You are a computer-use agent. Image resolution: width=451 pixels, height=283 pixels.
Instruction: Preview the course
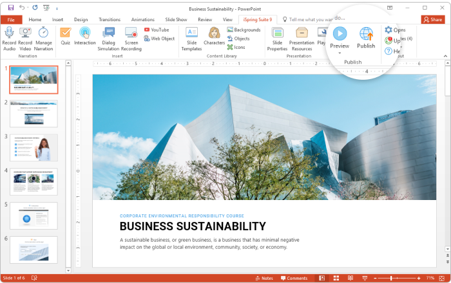[340, 37]
